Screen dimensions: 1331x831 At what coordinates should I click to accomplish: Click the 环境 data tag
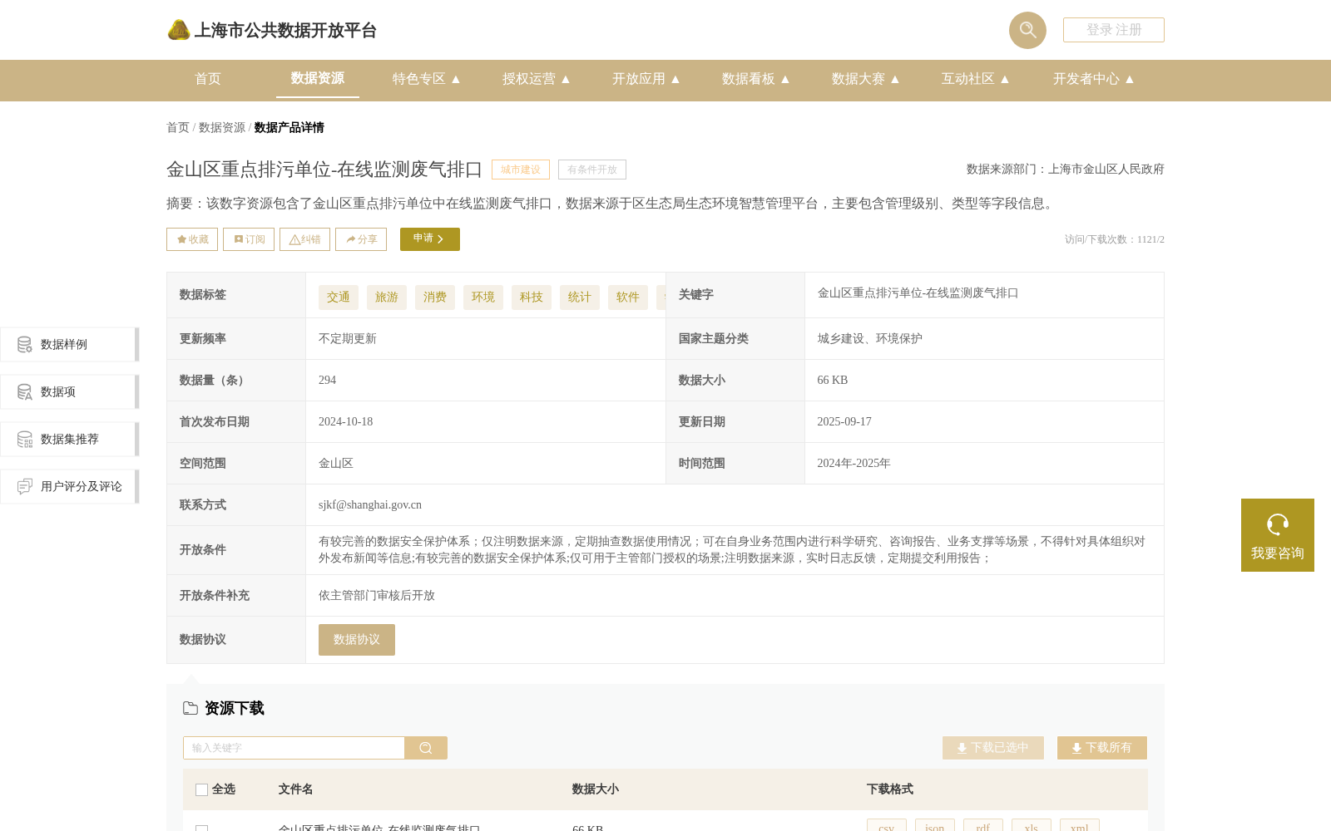pyautogui.click(x=483, y=297)
